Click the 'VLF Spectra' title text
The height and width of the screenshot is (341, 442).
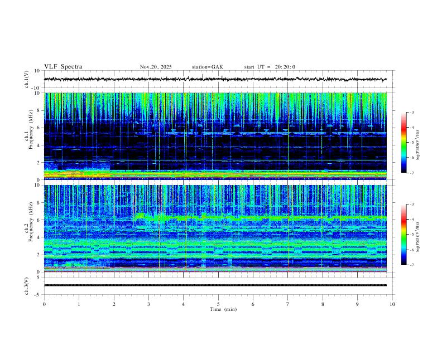tap(63, 67)
